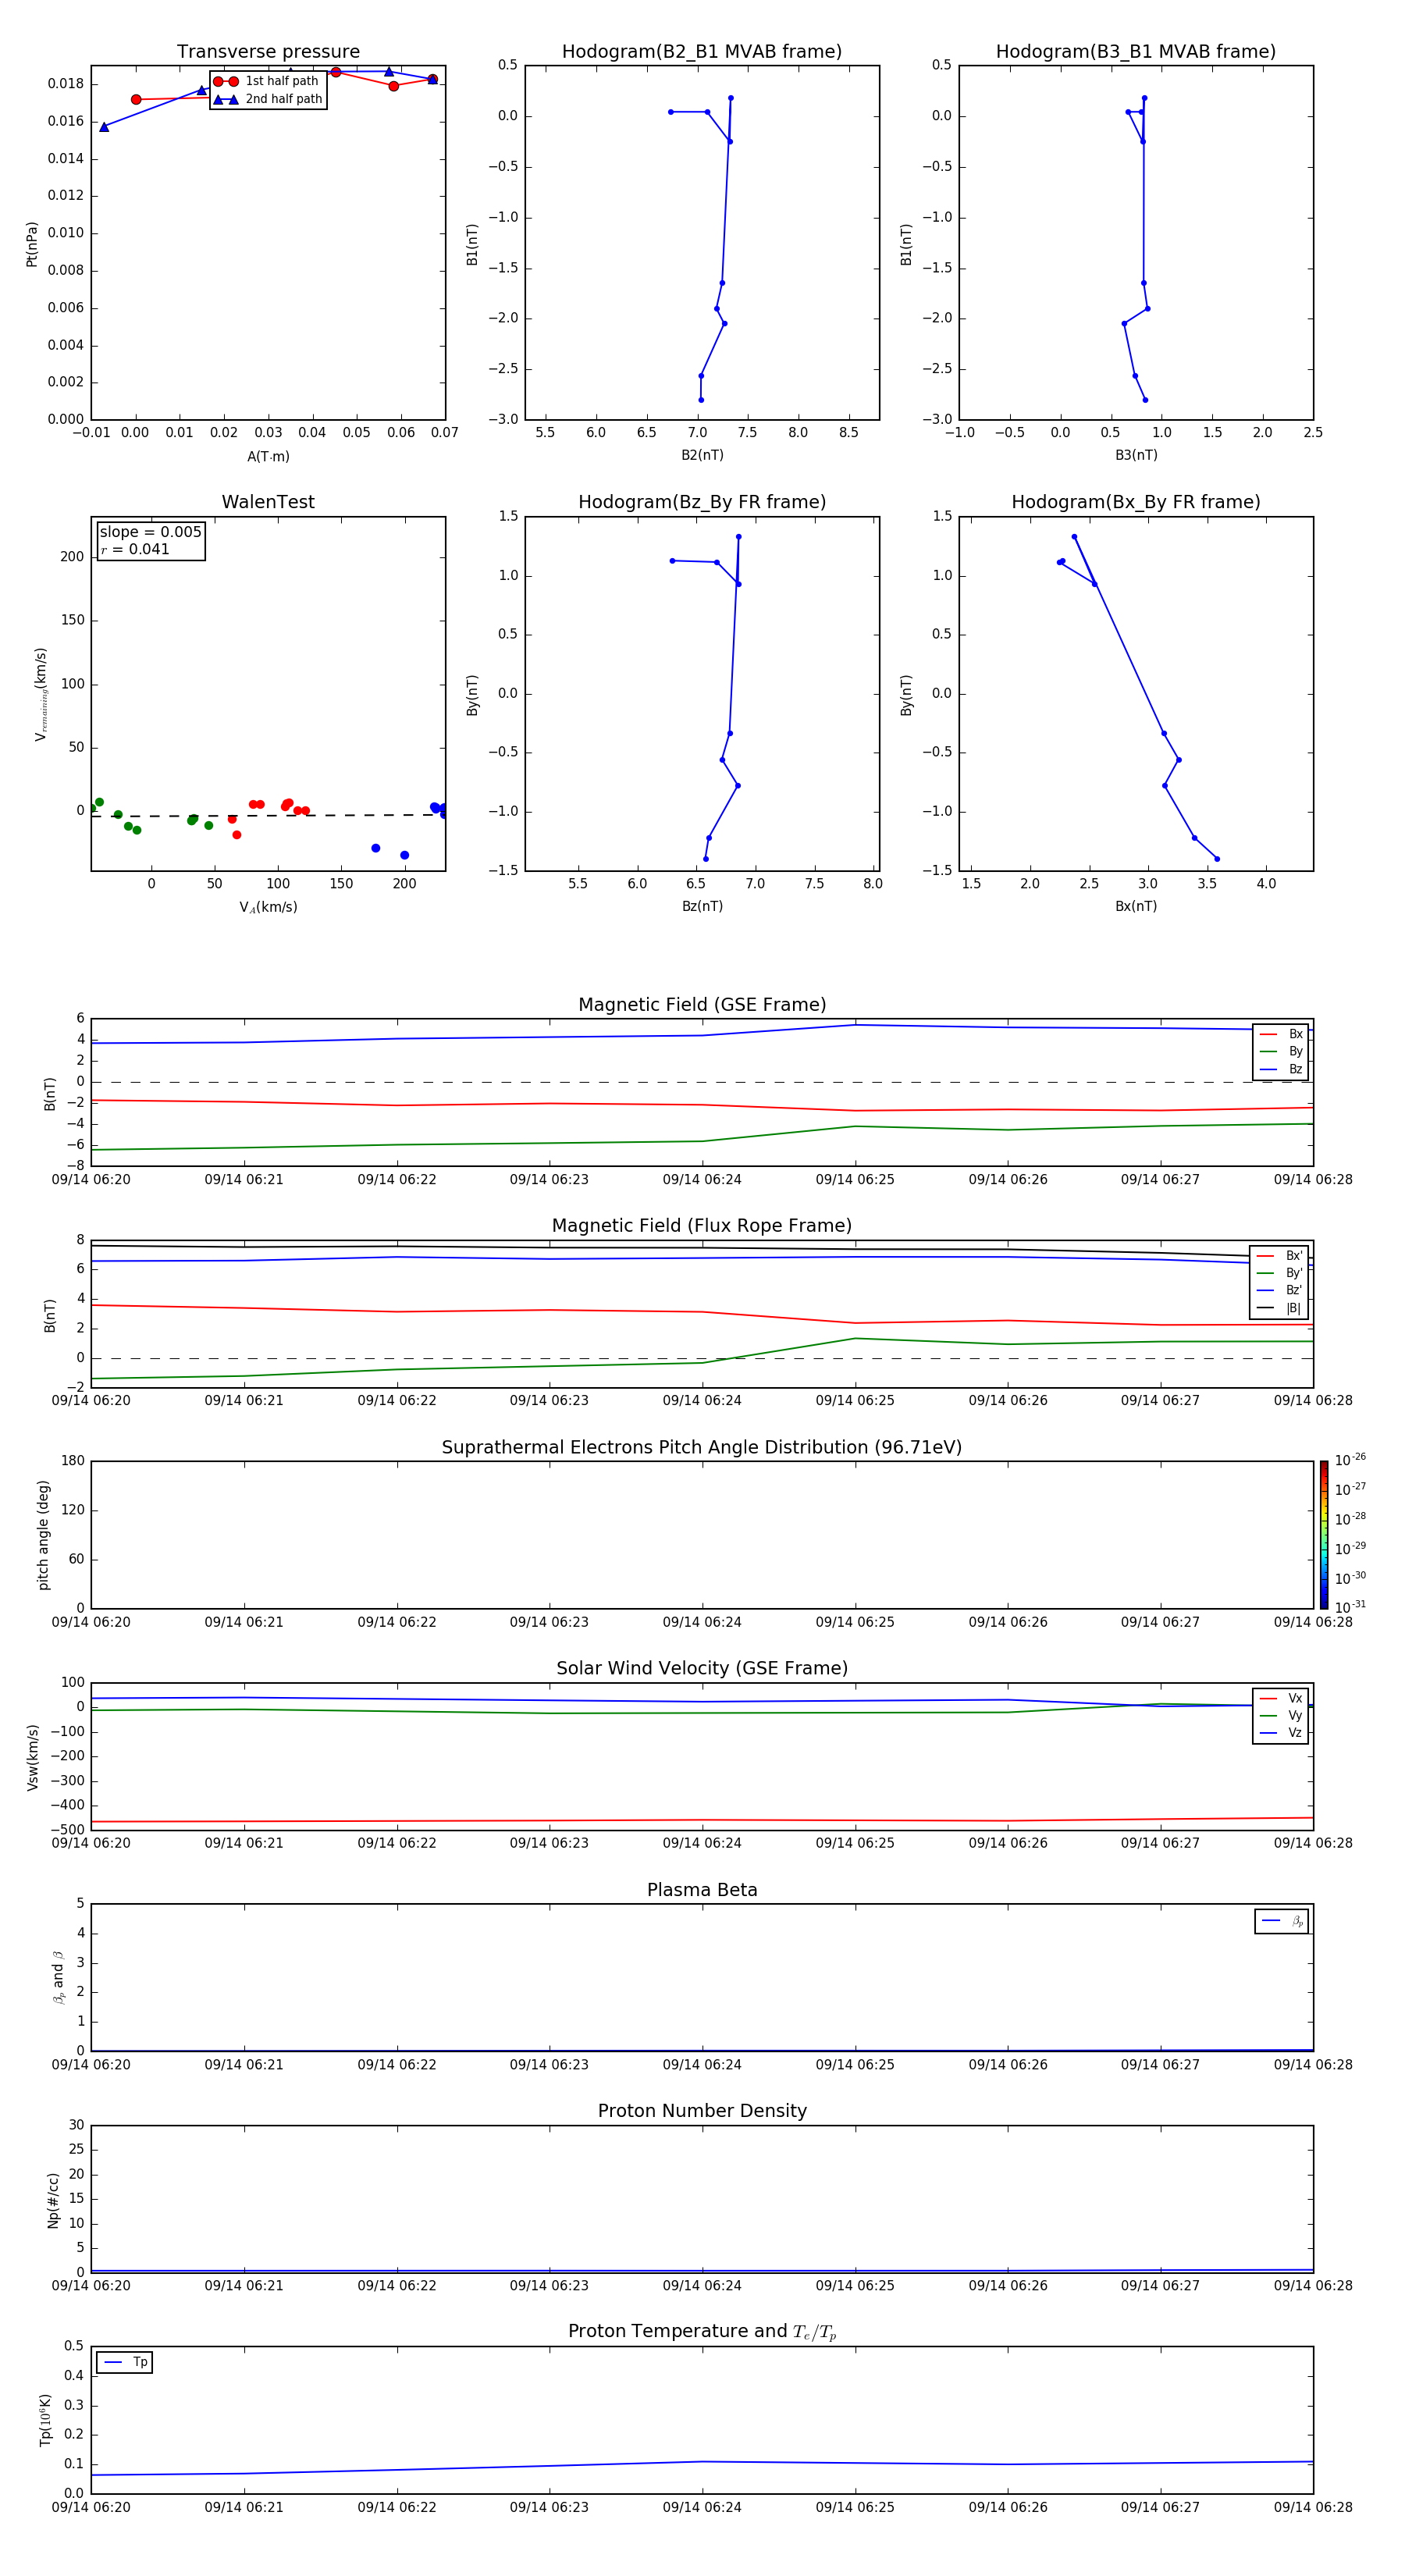Click the blue triangle marker at A=-0.01
The height and width of the screenshot is (2576, 1405).
point(104,127)
